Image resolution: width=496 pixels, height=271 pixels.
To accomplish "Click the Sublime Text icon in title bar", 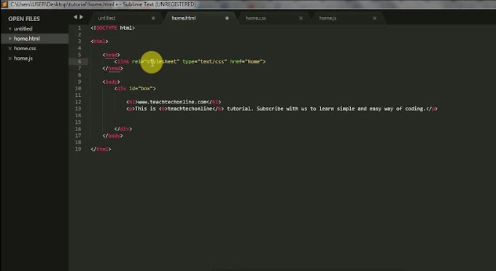I will click(x=4, y=4).
